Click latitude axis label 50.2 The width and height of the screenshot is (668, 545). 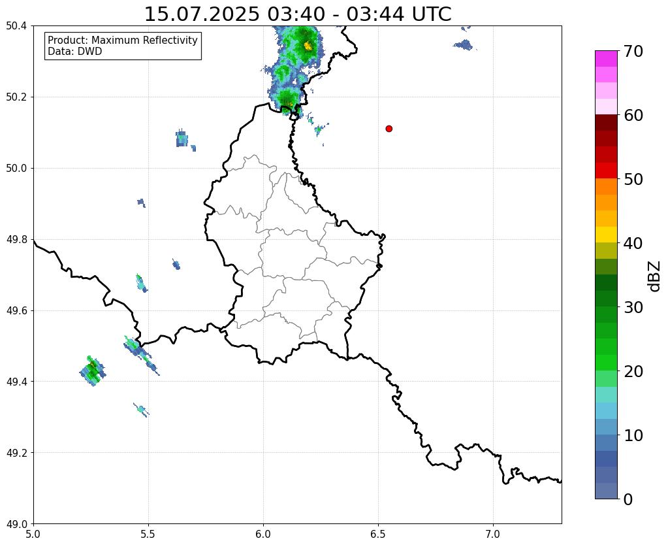click(16, 97)
